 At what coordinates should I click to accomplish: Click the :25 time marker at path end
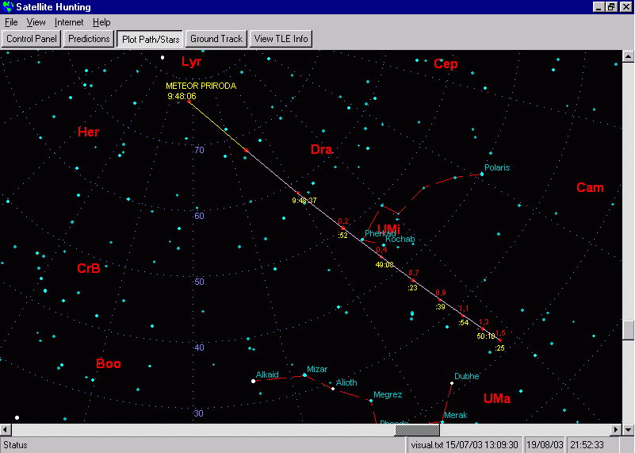[x=499, y=347]
